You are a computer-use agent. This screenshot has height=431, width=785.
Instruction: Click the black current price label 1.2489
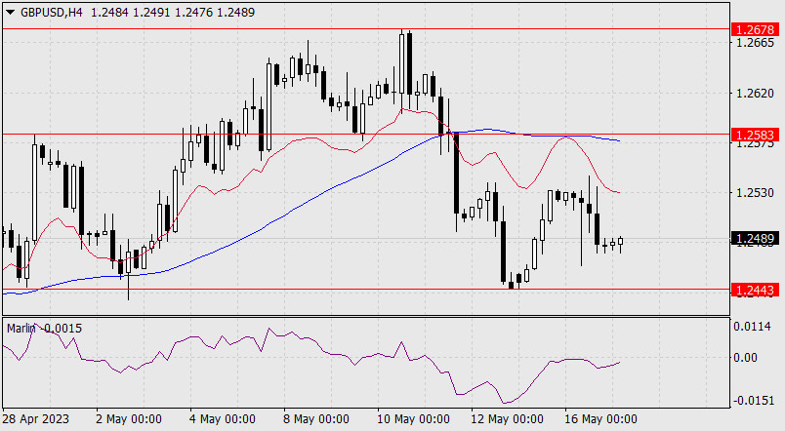click(x=755, y=239)
